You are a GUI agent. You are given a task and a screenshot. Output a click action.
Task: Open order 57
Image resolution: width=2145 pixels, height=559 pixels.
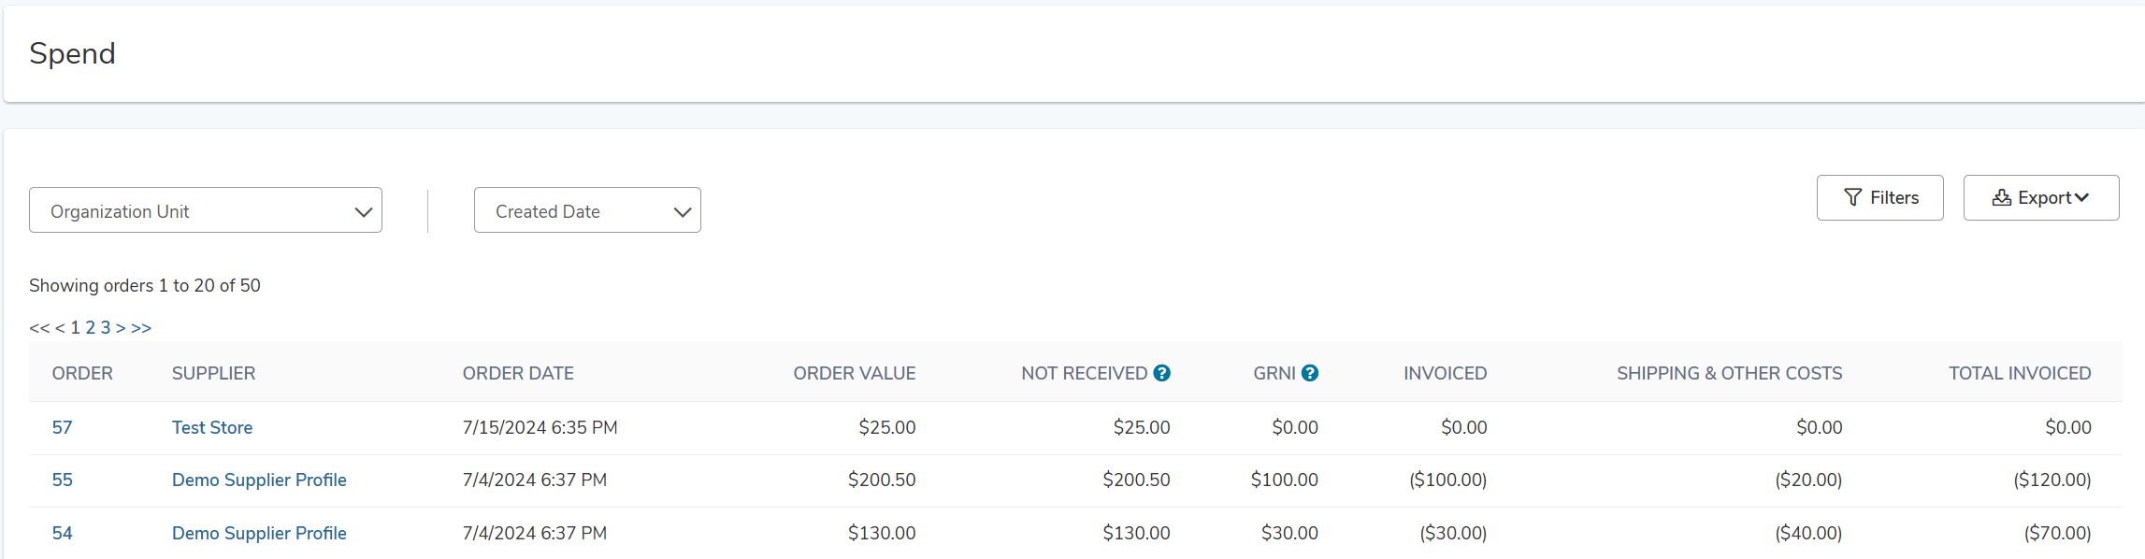(x=62, y=427)
